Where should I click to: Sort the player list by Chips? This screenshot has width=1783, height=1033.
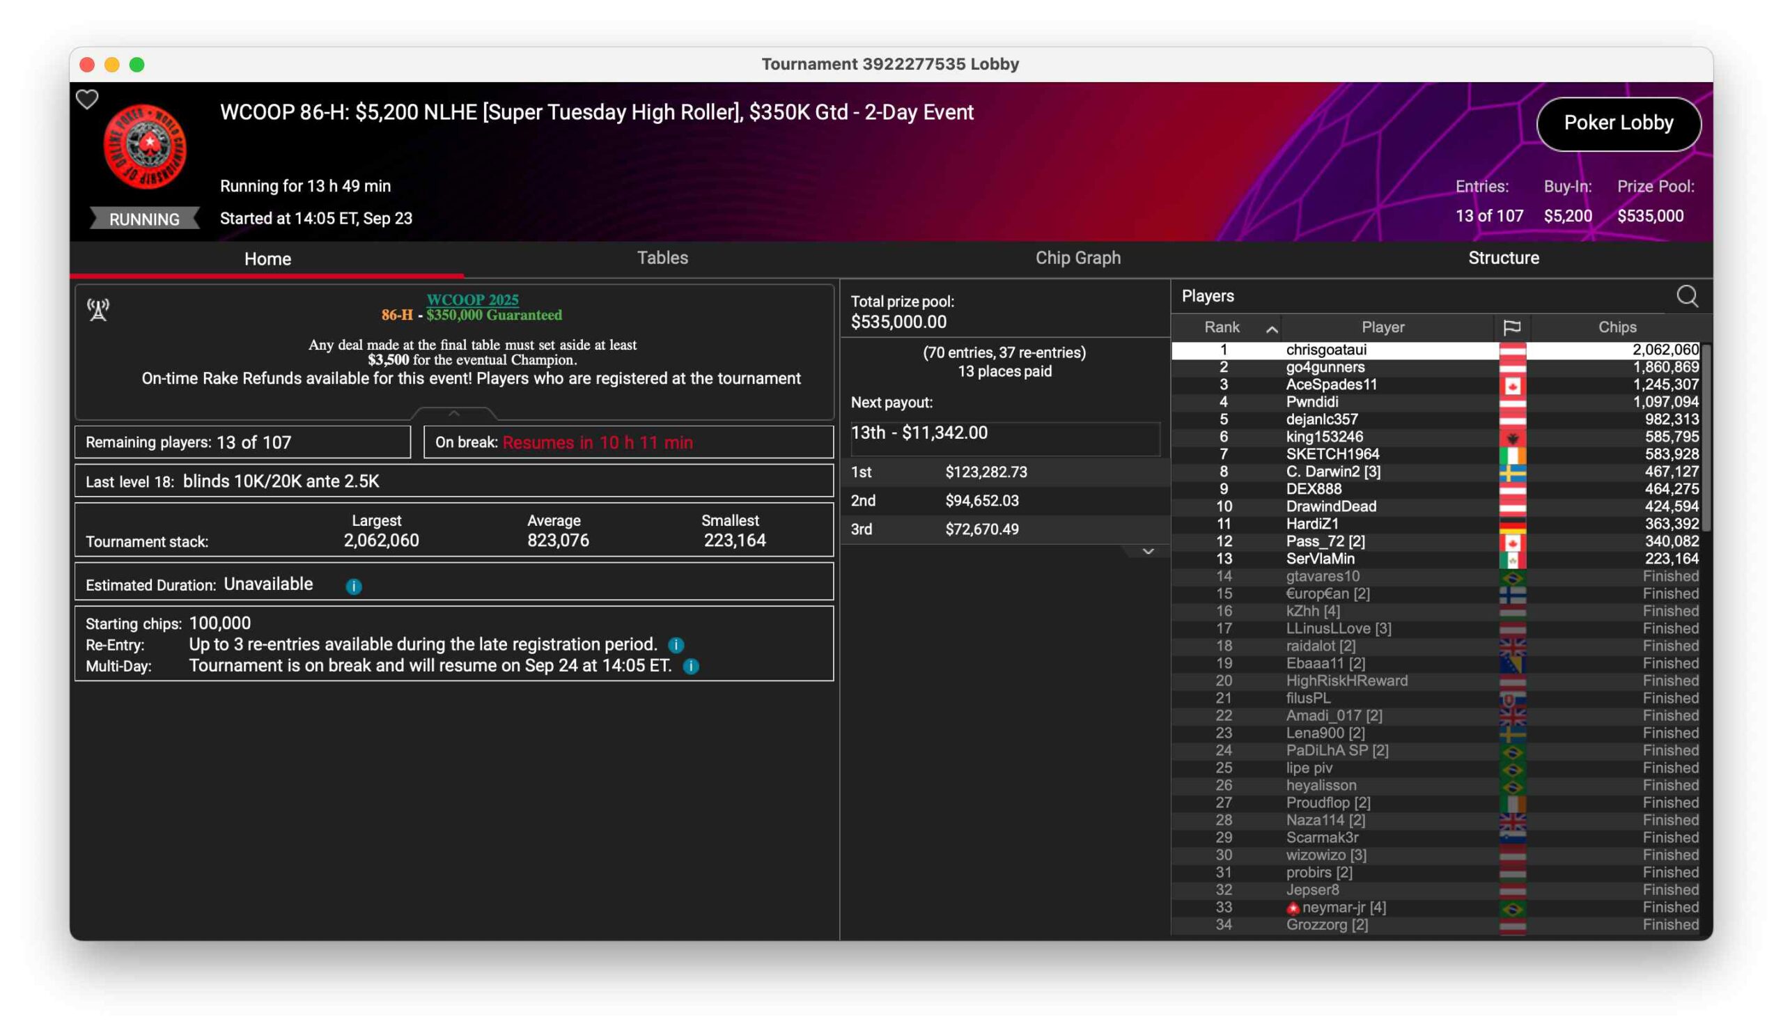1617,327
